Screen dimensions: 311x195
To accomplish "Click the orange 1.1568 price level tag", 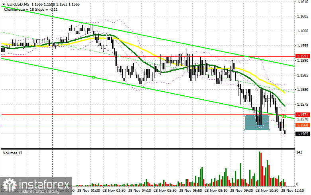I will point(303,125).
